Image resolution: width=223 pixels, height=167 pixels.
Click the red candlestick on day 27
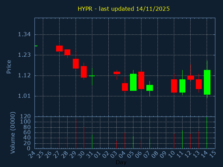(x=59, y=48)
